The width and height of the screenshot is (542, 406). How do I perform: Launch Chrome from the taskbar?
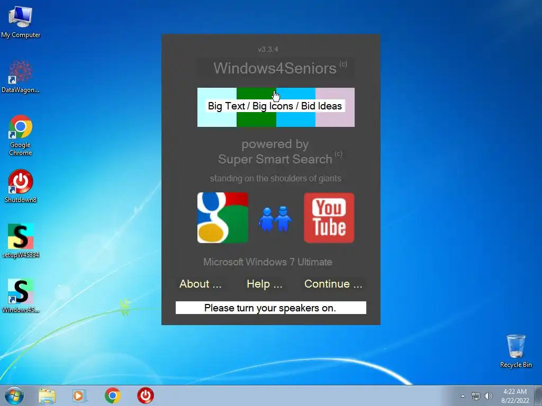point(112,395)
